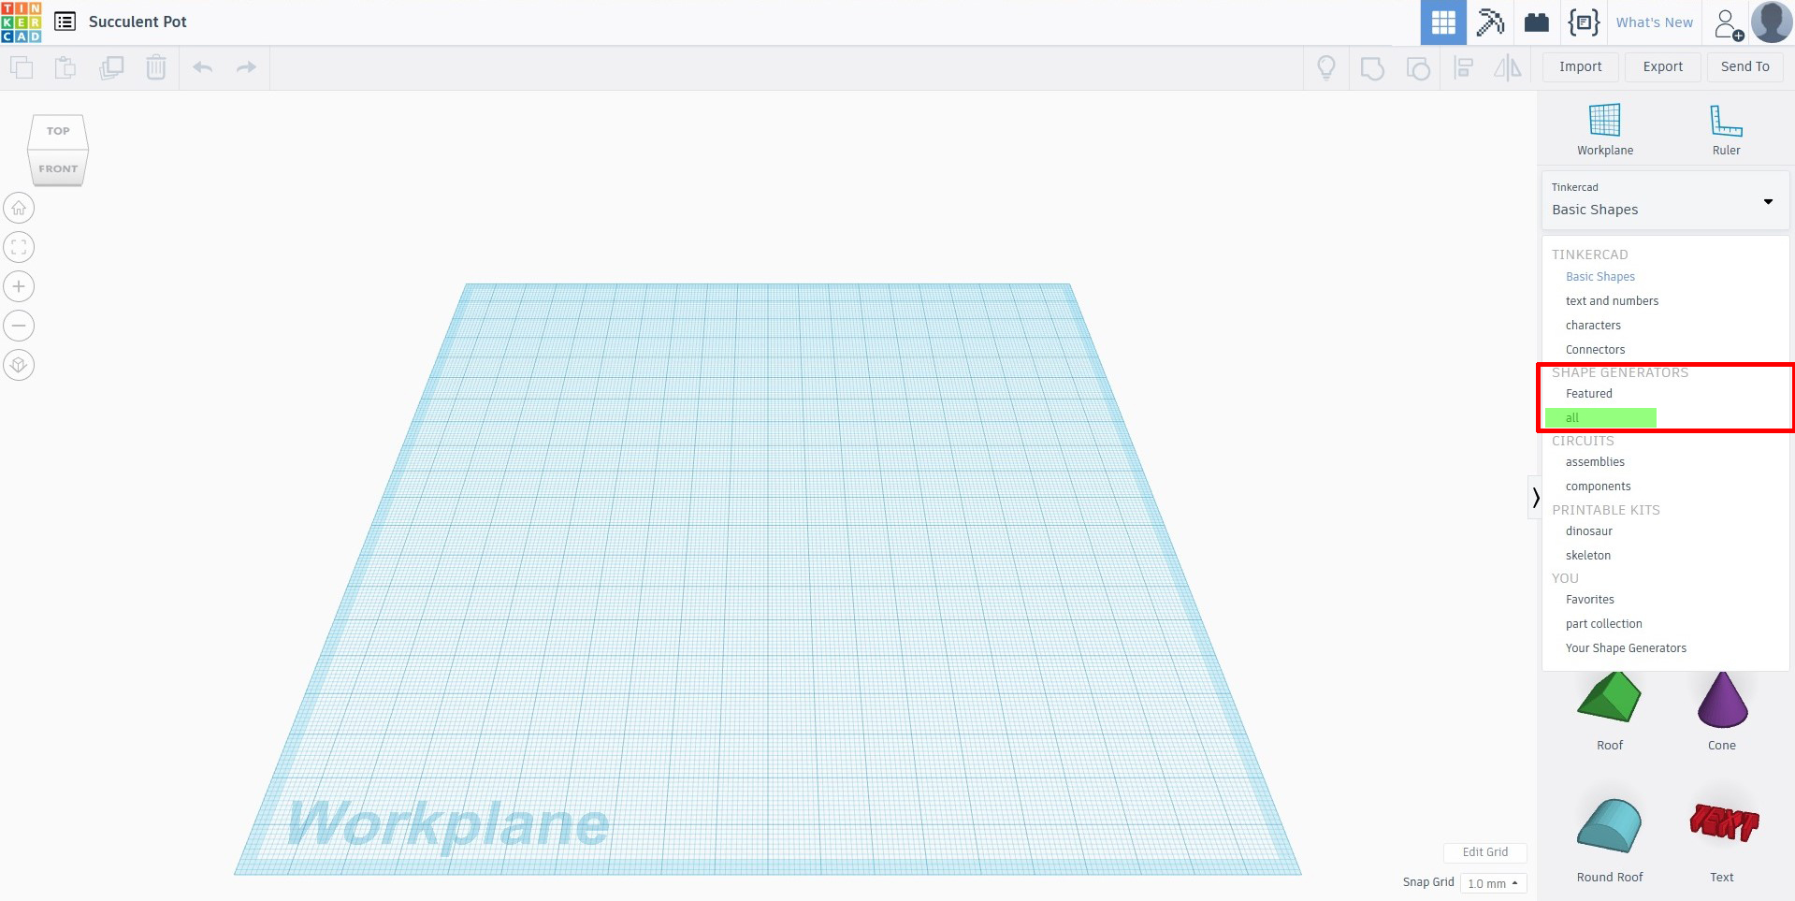Image resolution: width=1795 pixels, height=901 pixels.
Task: Click the Import button
Action: (x=1580, y=66)
